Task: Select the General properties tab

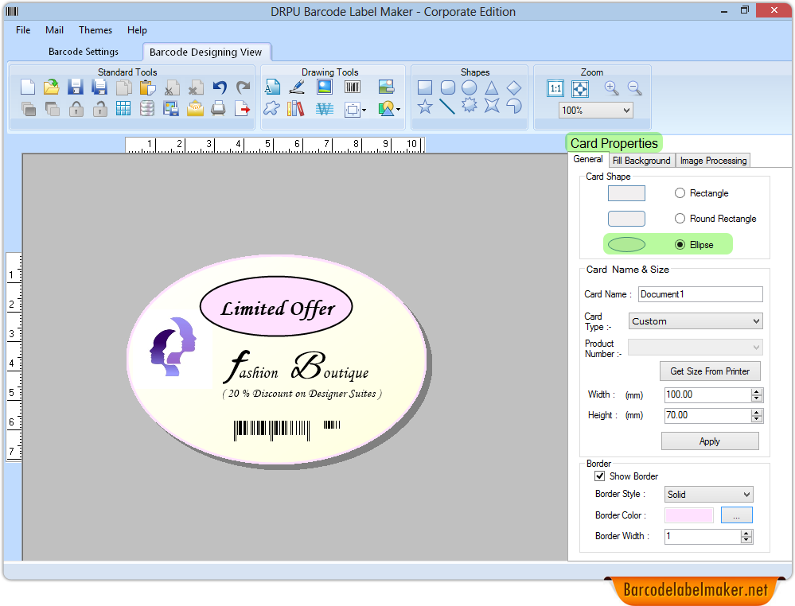Action: tap(588, 159)
